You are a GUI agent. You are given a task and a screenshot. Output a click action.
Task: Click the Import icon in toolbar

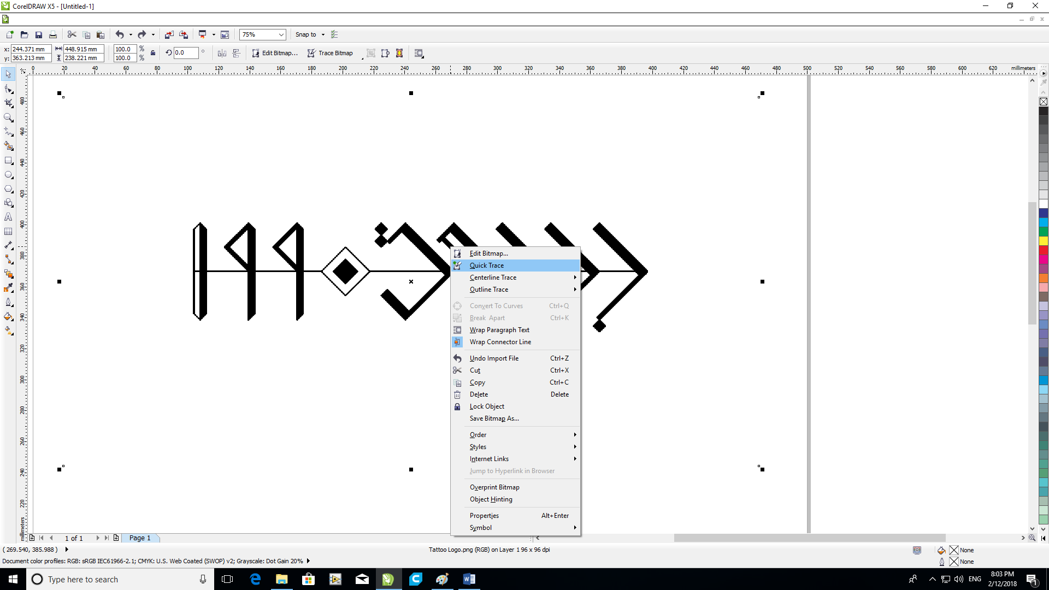pos(169,34)
